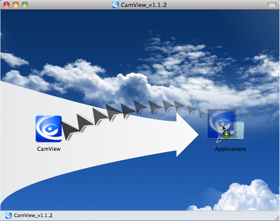Click the CamView_v1.1.2 window title text
Viewport: 280px width, 221px height.
(x=144, y=5)
